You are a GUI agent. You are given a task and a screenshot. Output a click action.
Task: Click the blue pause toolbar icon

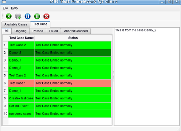[x=28, y=16]
